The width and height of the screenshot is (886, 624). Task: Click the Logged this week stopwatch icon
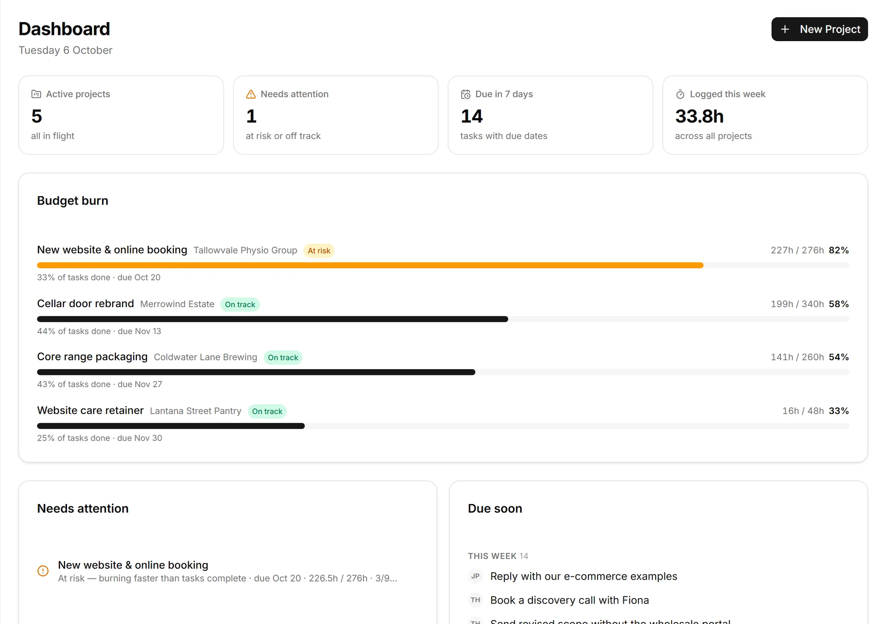680,94
